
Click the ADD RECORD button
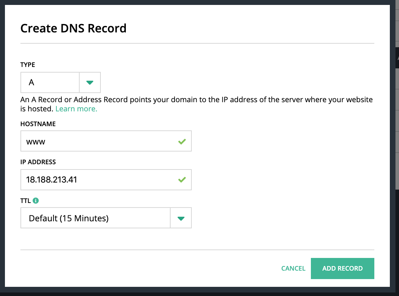(x=342, y=268)
